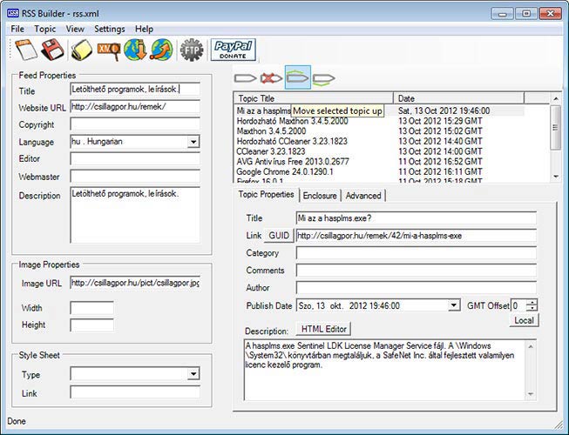Screen dimensions: 569x435
Task: Click the Copyright input field
Action: 135,124
